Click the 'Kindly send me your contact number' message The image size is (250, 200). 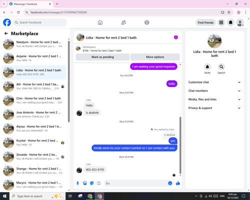click(x=134, y=148)
